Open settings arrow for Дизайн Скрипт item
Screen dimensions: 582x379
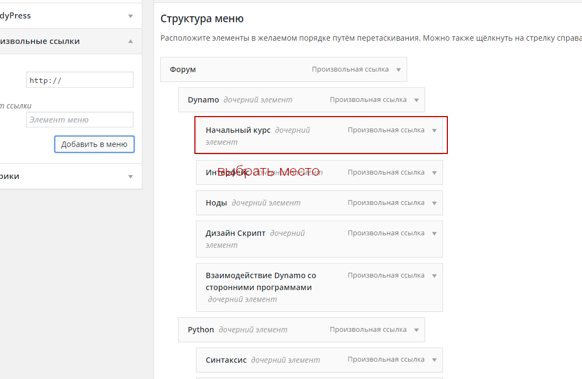[x=434, y=234]
